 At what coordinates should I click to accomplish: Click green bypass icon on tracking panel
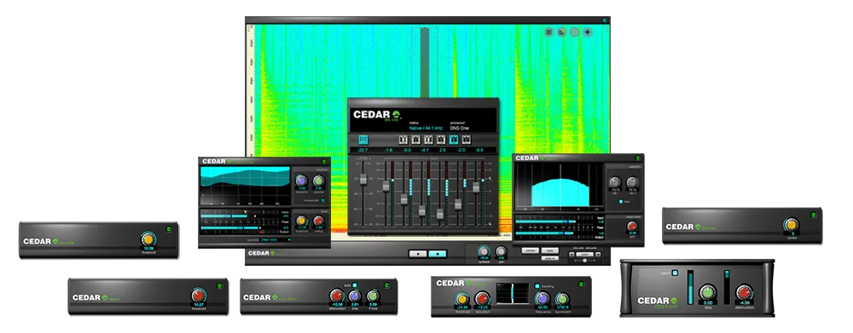[x=581, y=284]
